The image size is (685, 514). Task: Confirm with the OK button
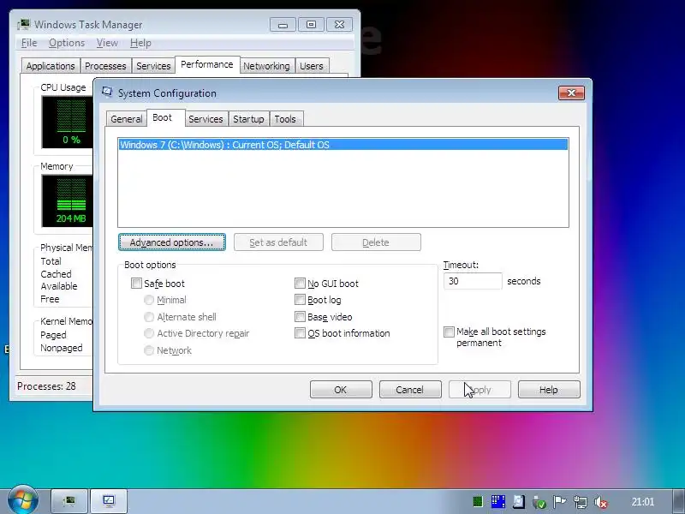[341, 390]
